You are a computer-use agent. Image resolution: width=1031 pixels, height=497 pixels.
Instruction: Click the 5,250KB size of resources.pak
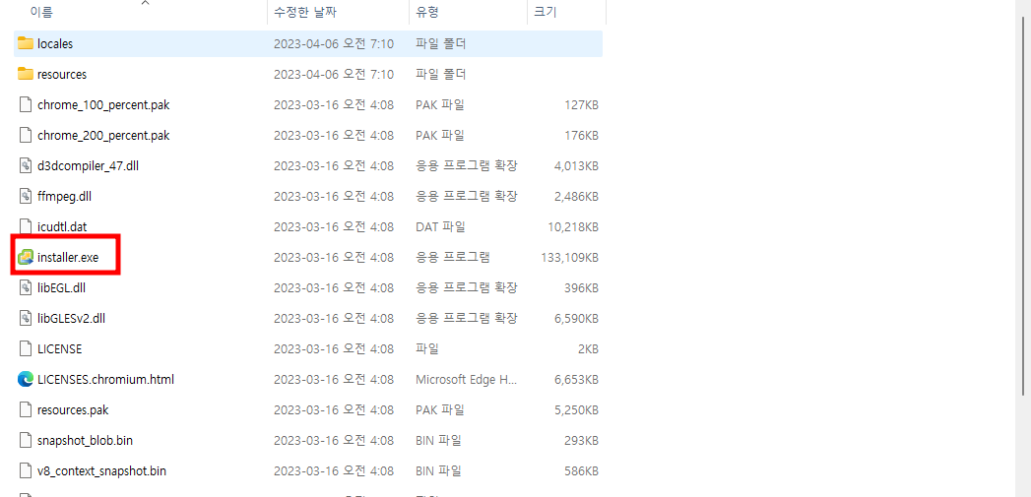(x=576, y=409)
